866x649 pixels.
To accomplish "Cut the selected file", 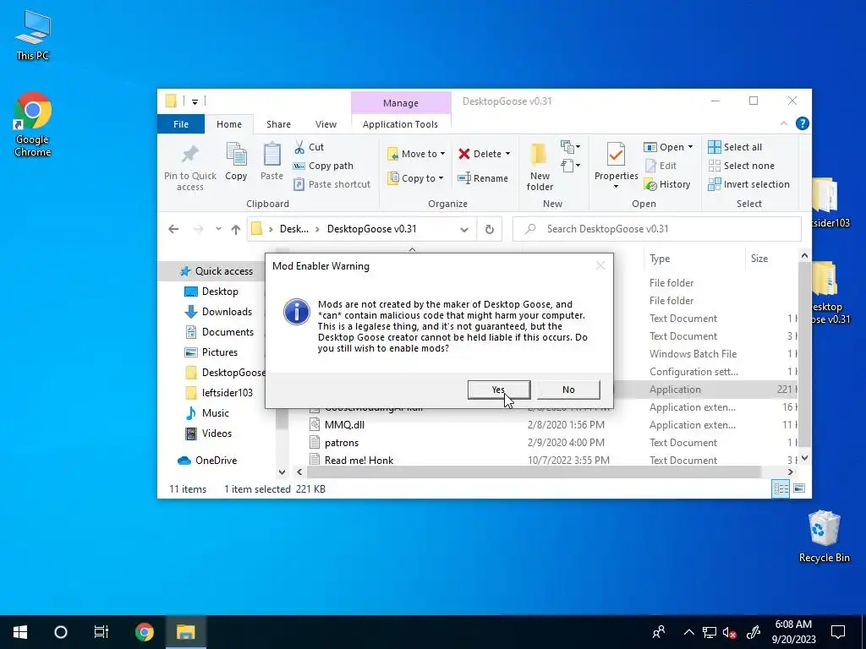I will tap(309, 147).
